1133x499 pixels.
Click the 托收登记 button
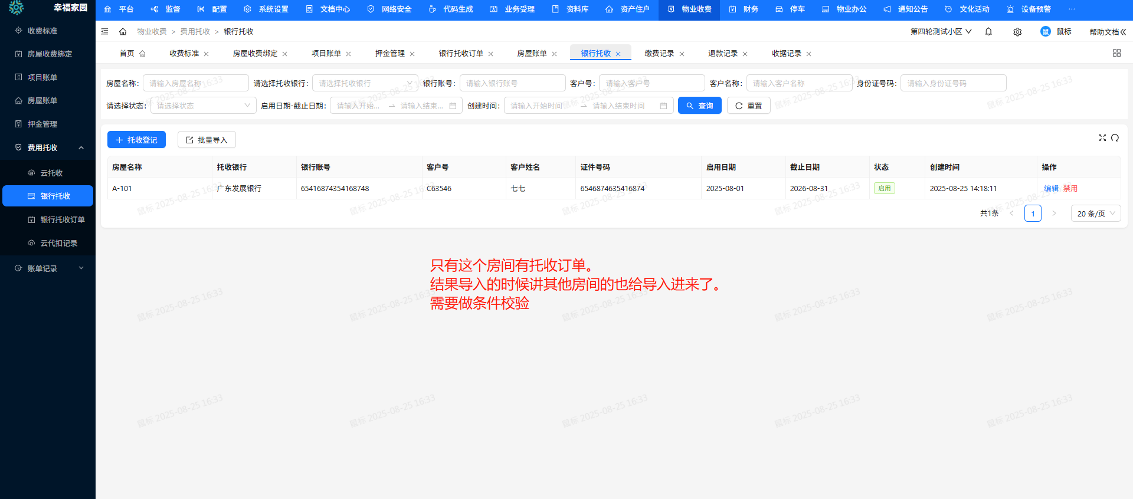coord(136,140)
